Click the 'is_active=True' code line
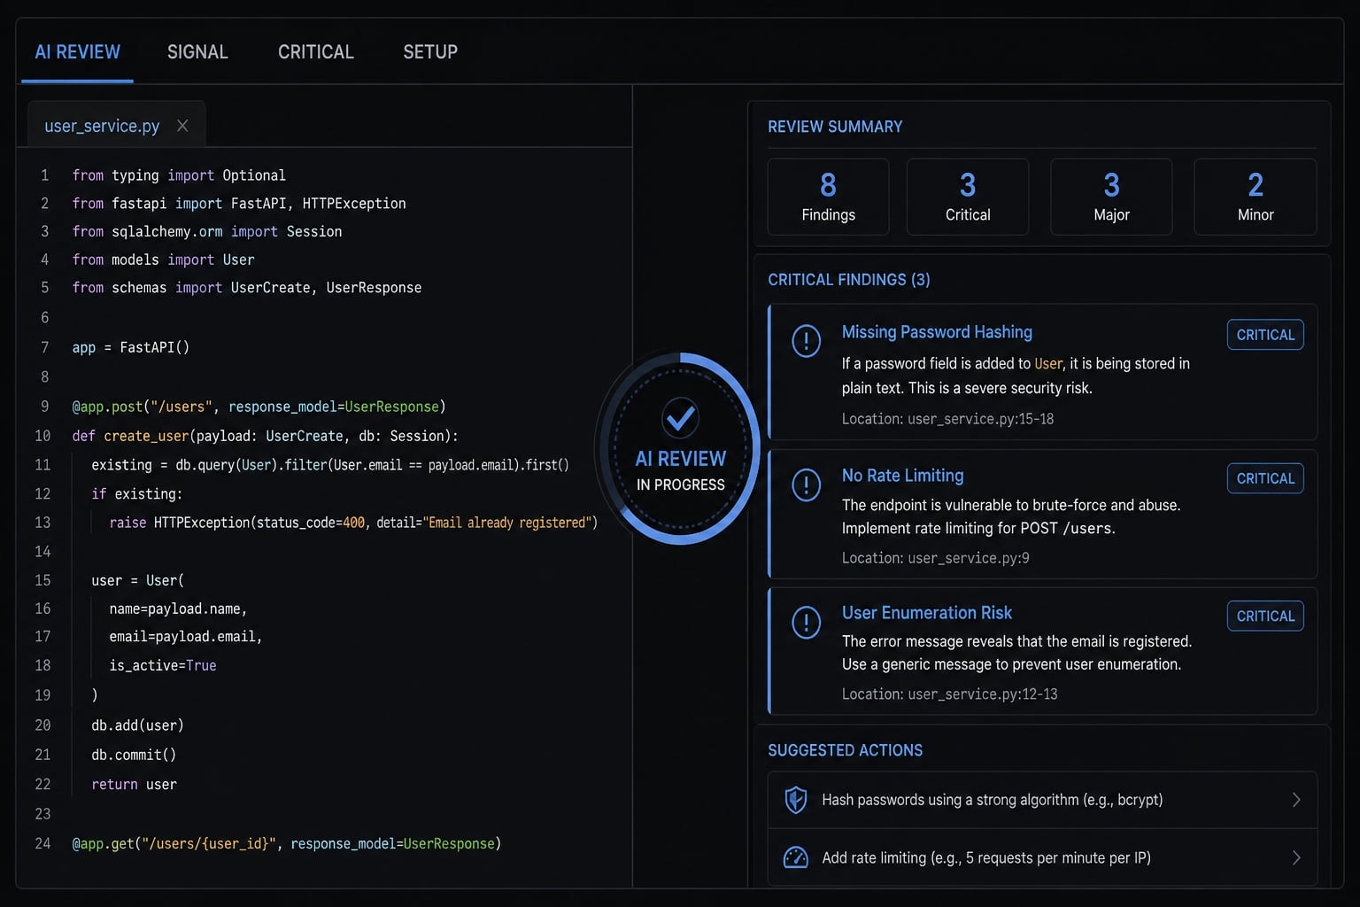The width and height of the screenshot is (1360, 907). click(x=163, y=665)
